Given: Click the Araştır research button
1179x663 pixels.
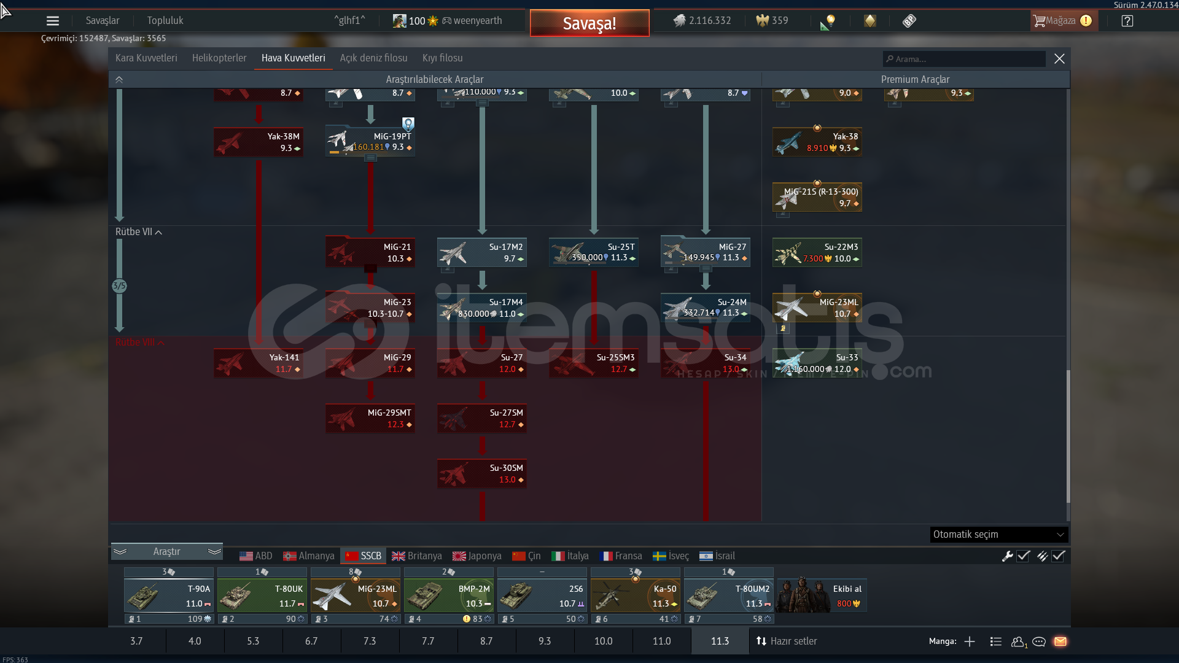Looking at the screenshot, I should [x=167, y=551].
